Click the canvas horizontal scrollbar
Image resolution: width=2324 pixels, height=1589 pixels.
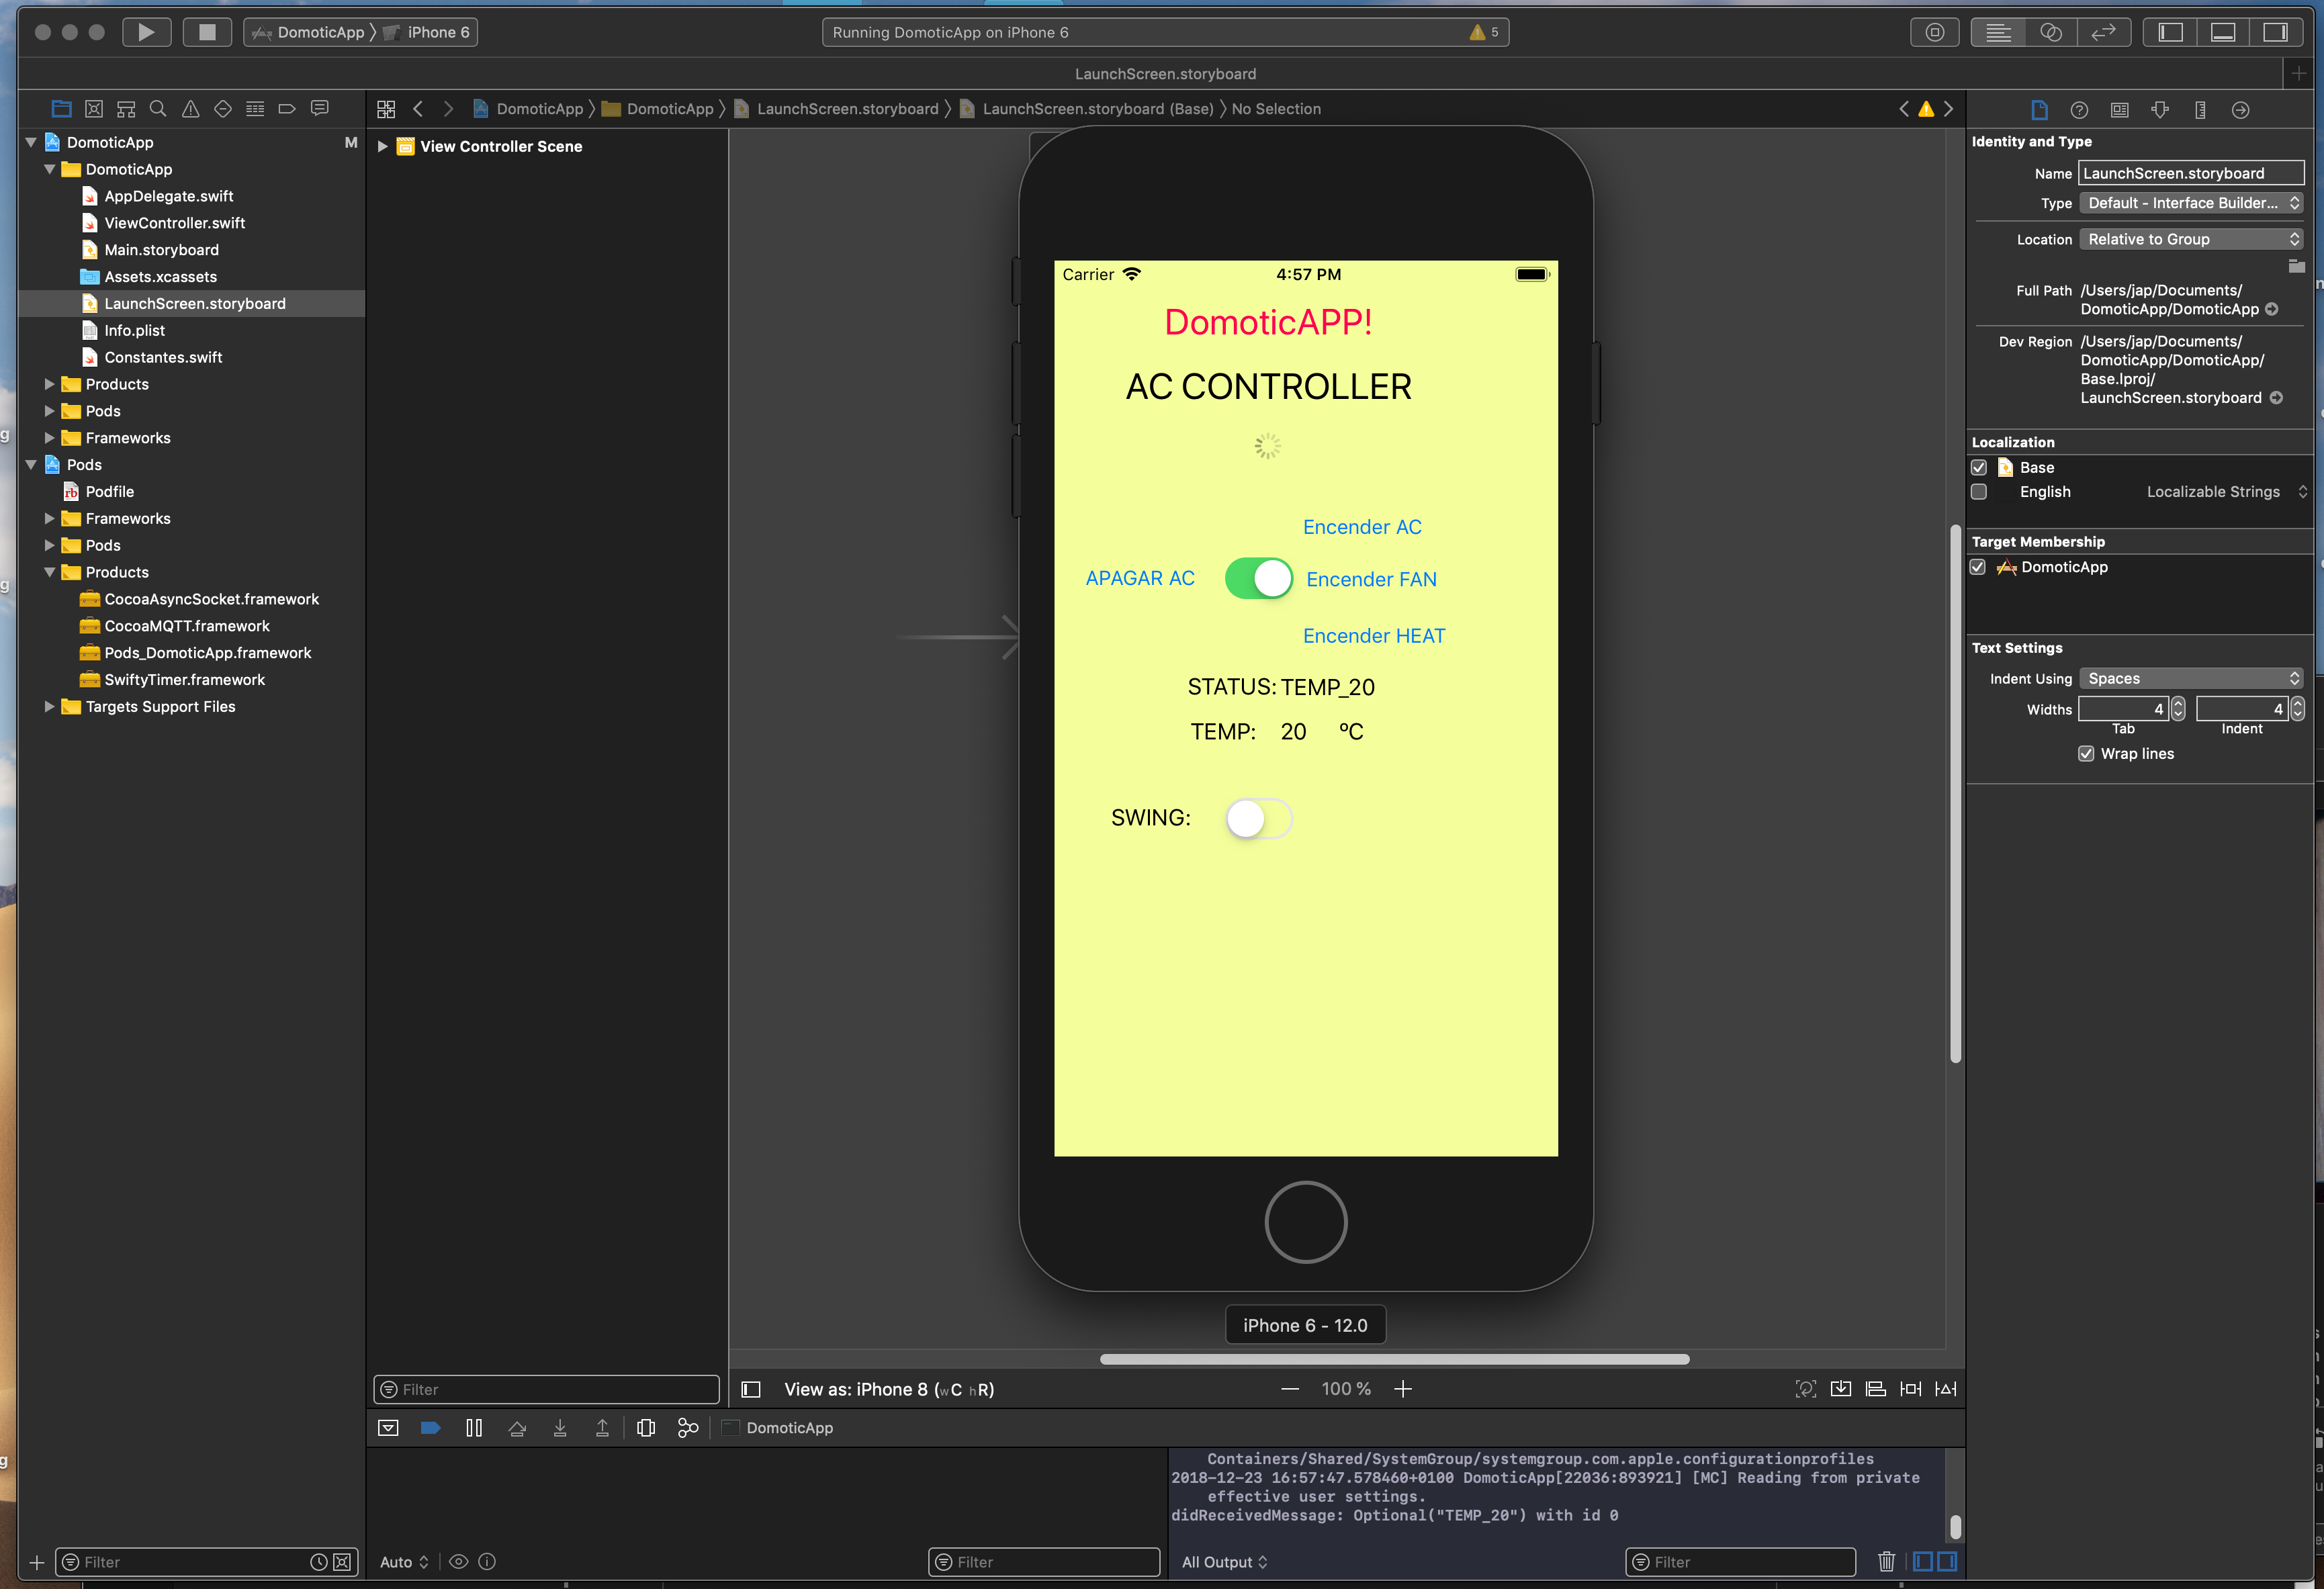pyautogui.click(x=1394, y=1359)
